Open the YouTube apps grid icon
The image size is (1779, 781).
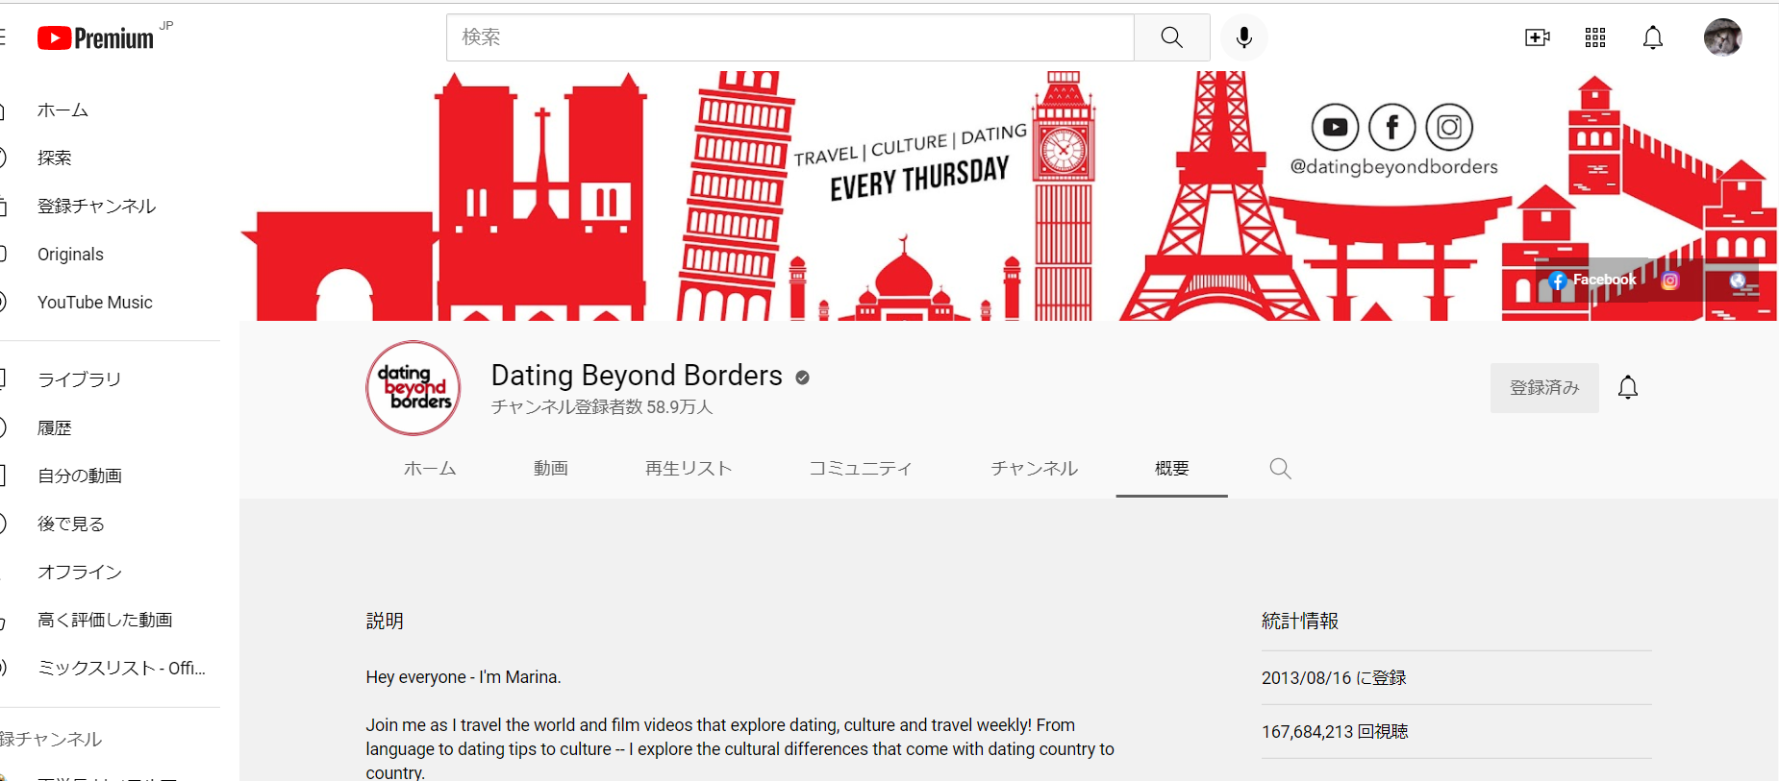[x=1595, y=37]
